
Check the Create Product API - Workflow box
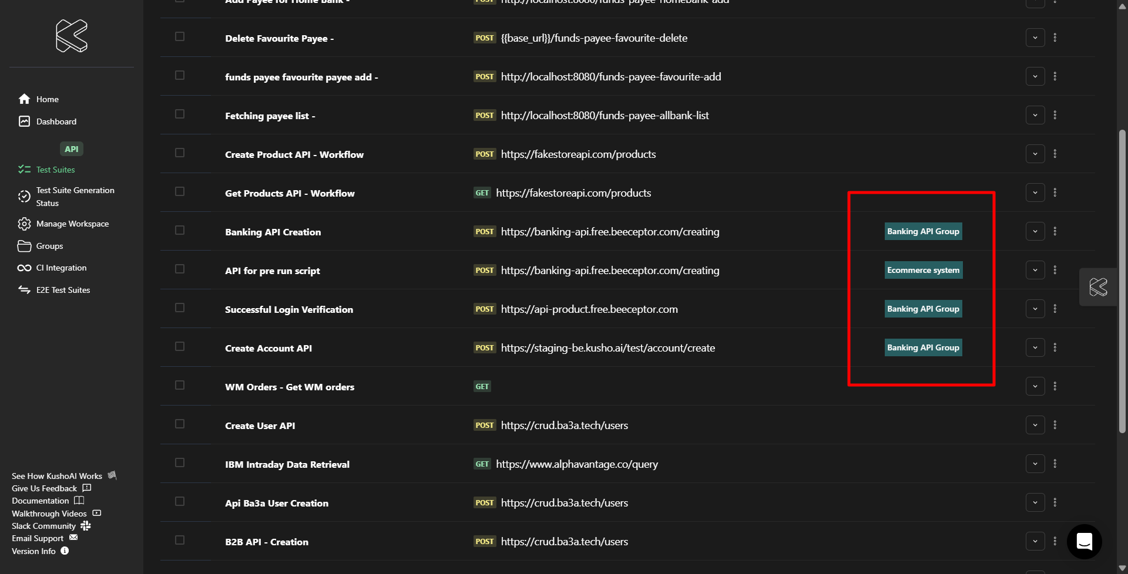(x=180, y=153)
